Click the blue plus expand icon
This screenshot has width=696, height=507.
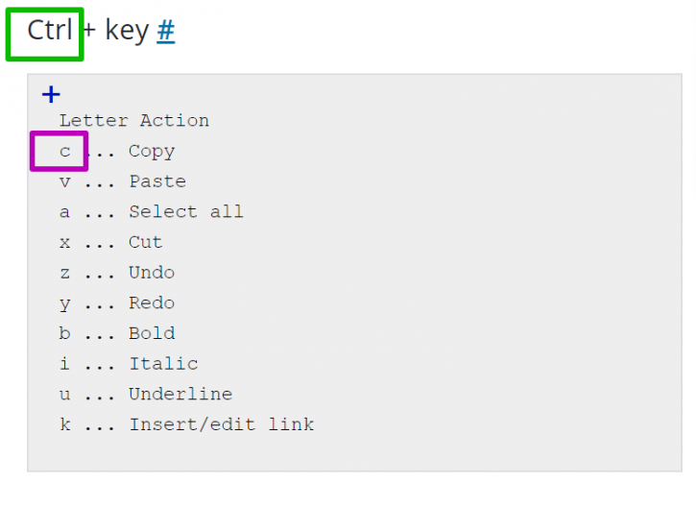(51, 94)
